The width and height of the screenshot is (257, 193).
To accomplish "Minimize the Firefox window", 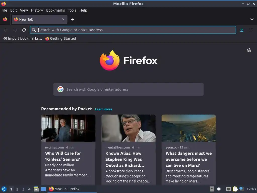I will point(243,4).
